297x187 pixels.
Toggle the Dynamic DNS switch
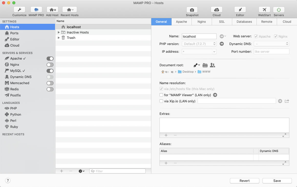(x=50, y=77)
